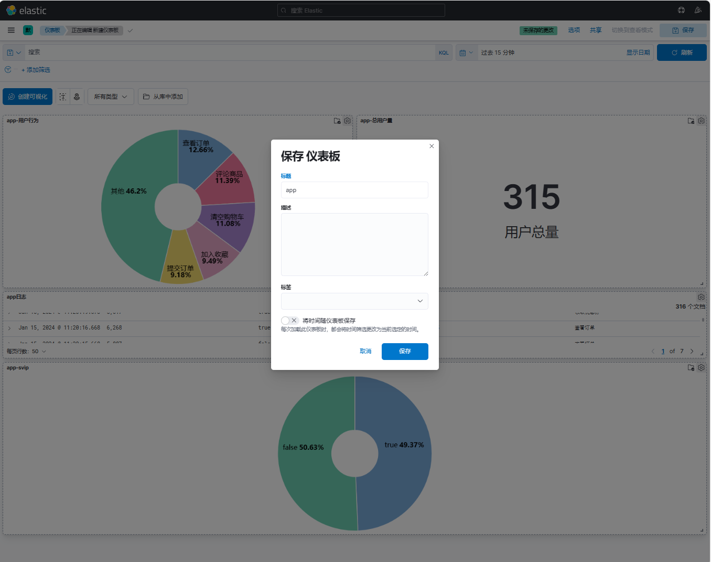
Task: Expand the 标签 combo box dropdown
Action: [x=419, y=301]
